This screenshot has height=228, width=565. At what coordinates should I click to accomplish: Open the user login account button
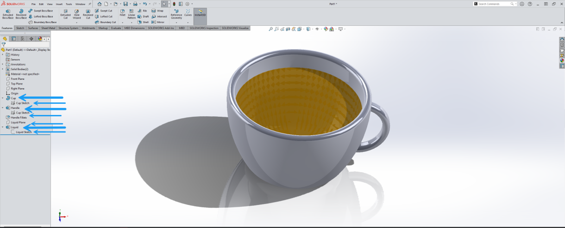pos(522,4)
